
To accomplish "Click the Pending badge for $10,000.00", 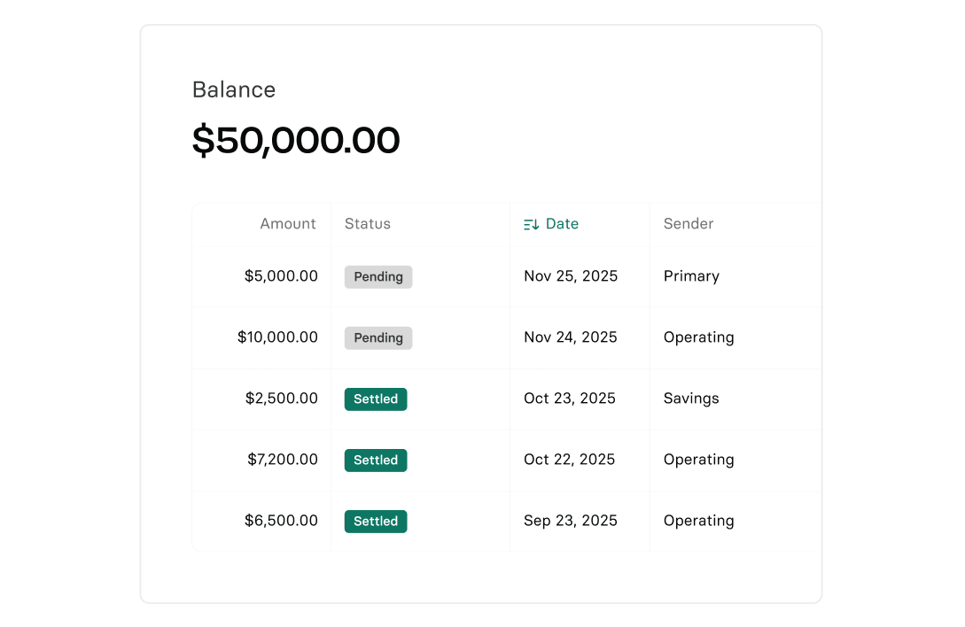I will coord(378,338).
